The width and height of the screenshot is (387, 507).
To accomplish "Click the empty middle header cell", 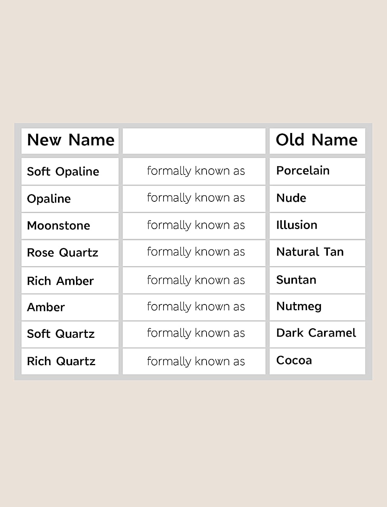I will pyautogui.click(x=194, y=140).
